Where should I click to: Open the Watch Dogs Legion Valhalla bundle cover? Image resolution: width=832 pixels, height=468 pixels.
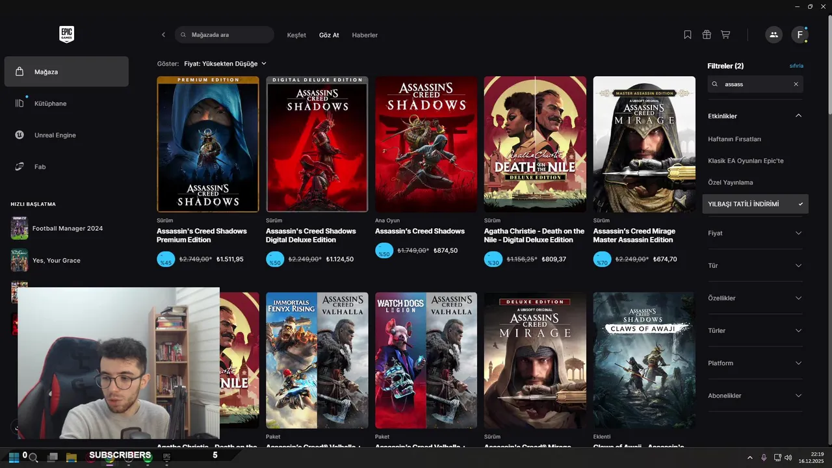[426, 360]
